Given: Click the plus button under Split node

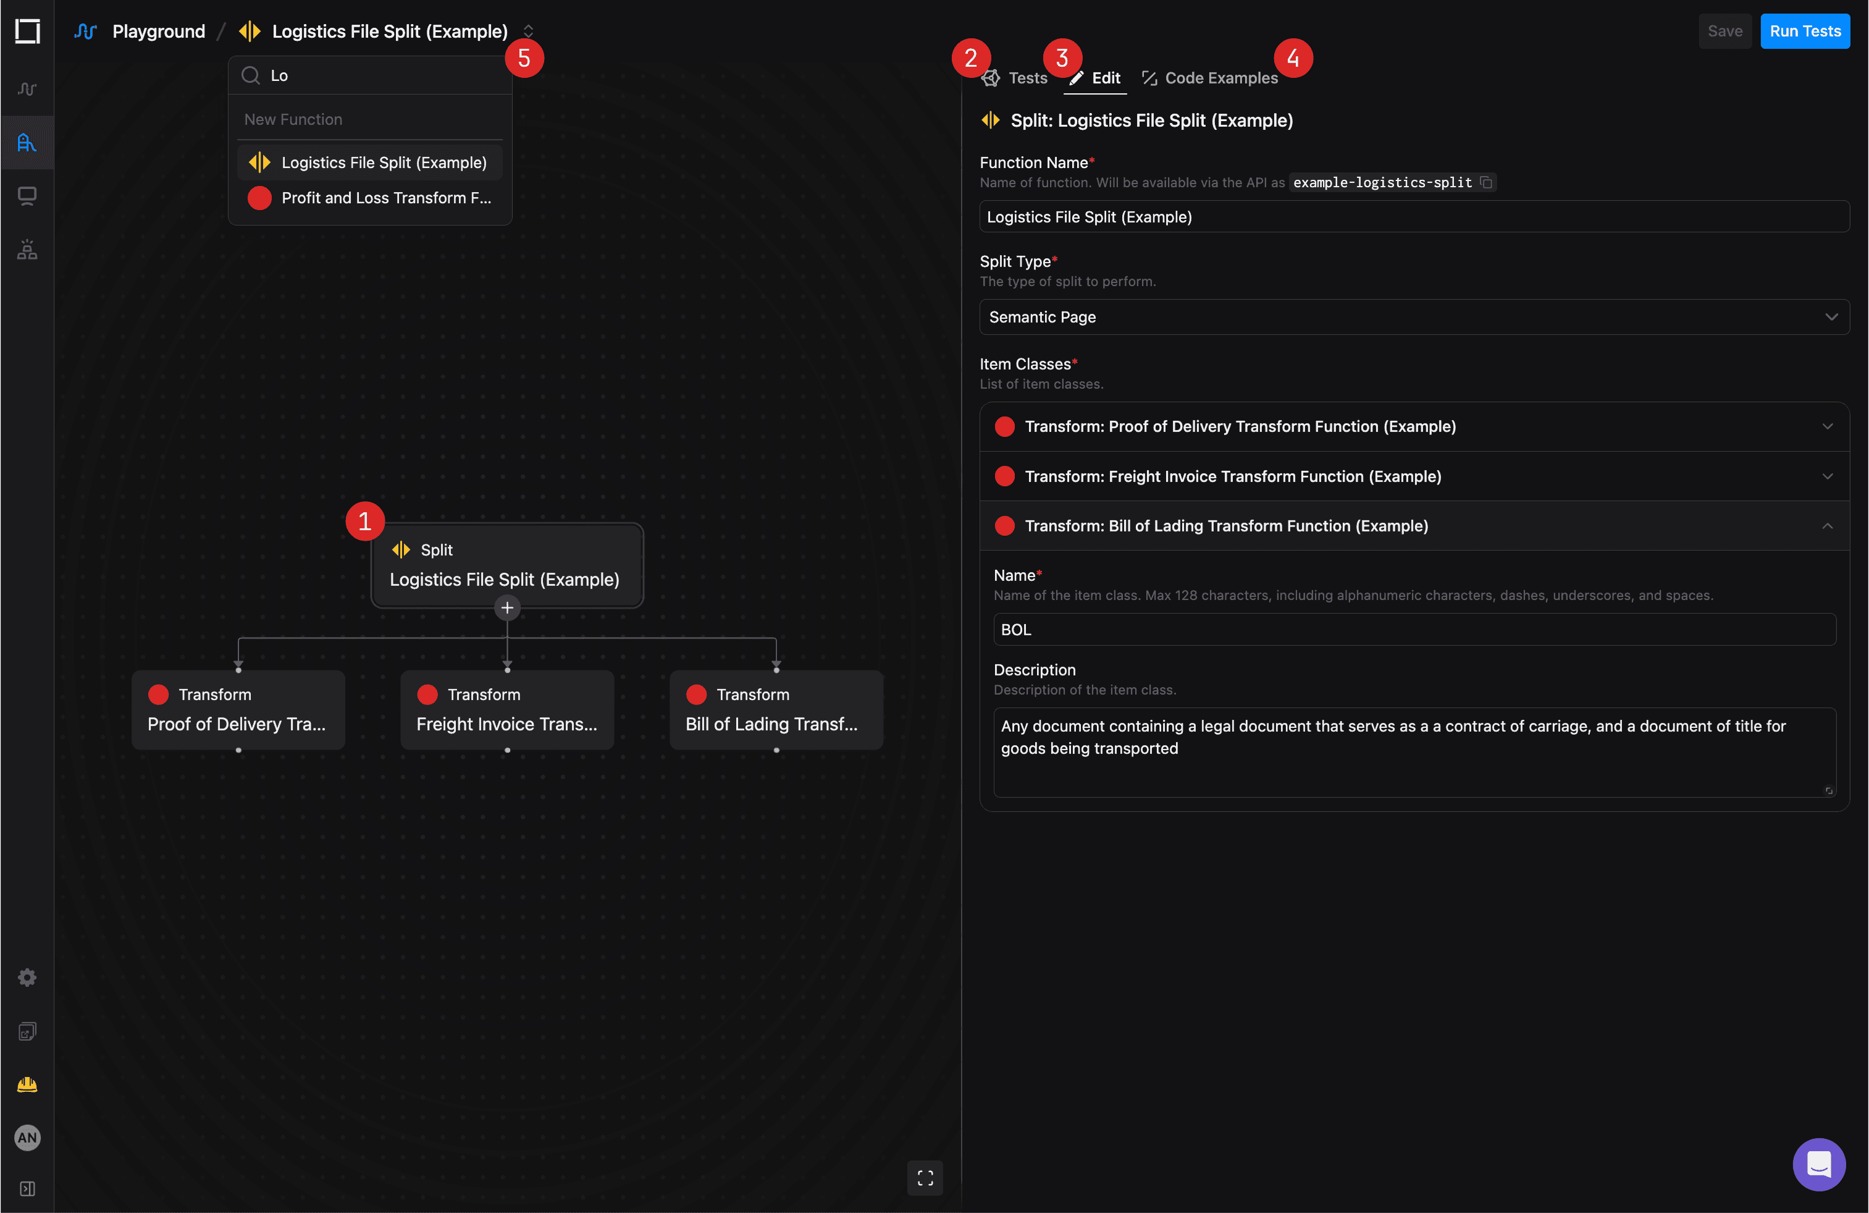Looking at the screenshot, I should [507, 608].
